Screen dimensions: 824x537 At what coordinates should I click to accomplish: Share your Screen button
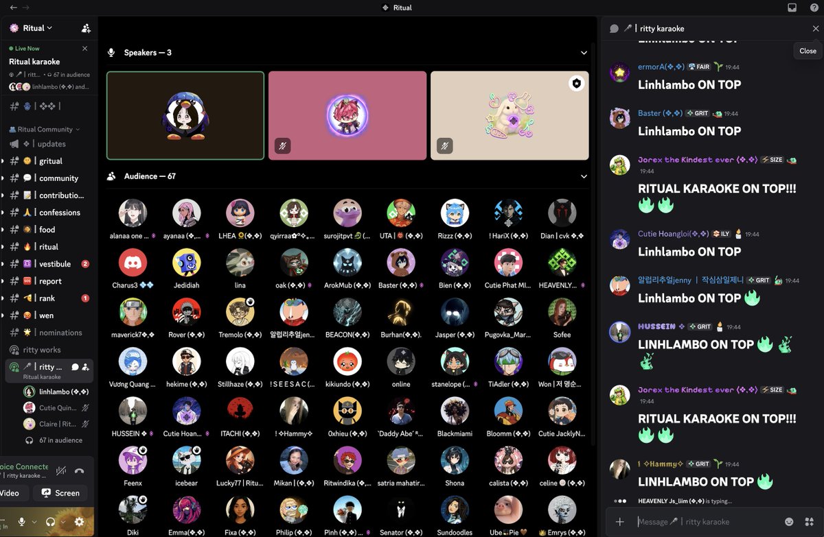click(60, 492)
